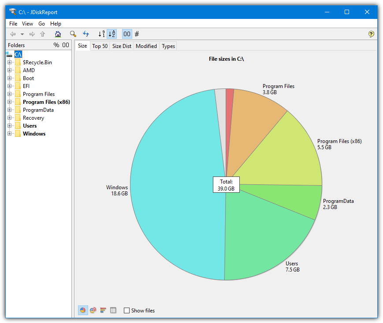Click the magnifying glass scan icon
Viewport: 383px width, 323px height.
[x=73, y=34]
